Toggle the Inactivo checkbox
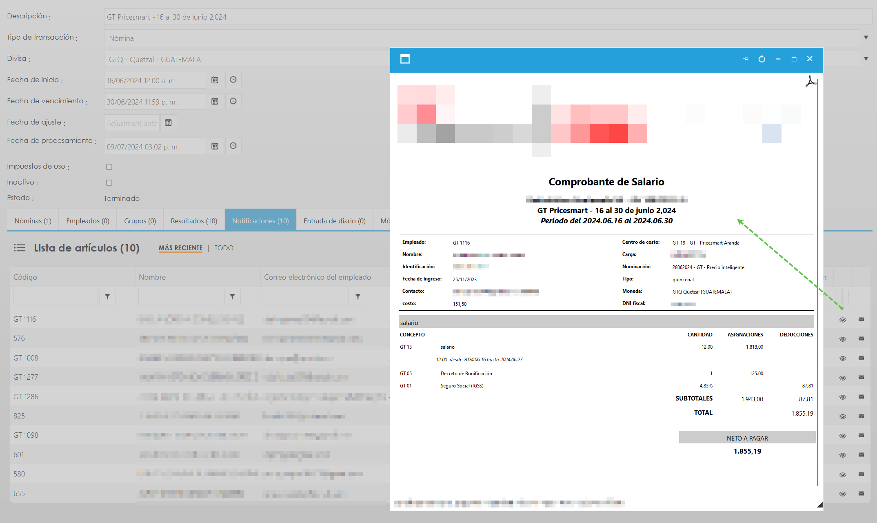The width and height of the screenshot is (877, 523). (x=109, y=182)
